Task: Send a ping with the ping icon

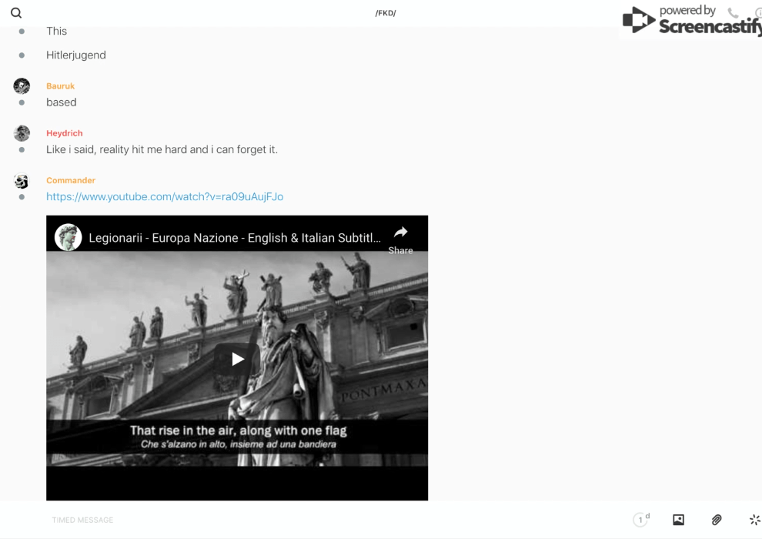Action: point(754,520)
